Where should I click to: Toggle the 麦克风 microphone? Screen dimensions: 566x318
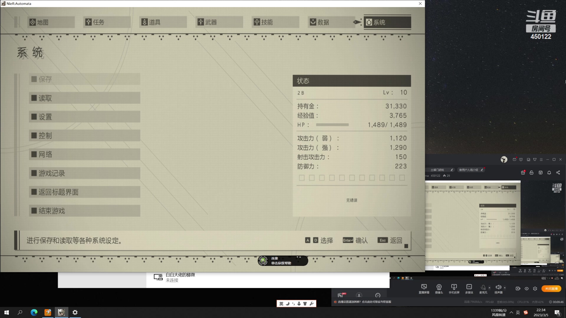(483, 289)
